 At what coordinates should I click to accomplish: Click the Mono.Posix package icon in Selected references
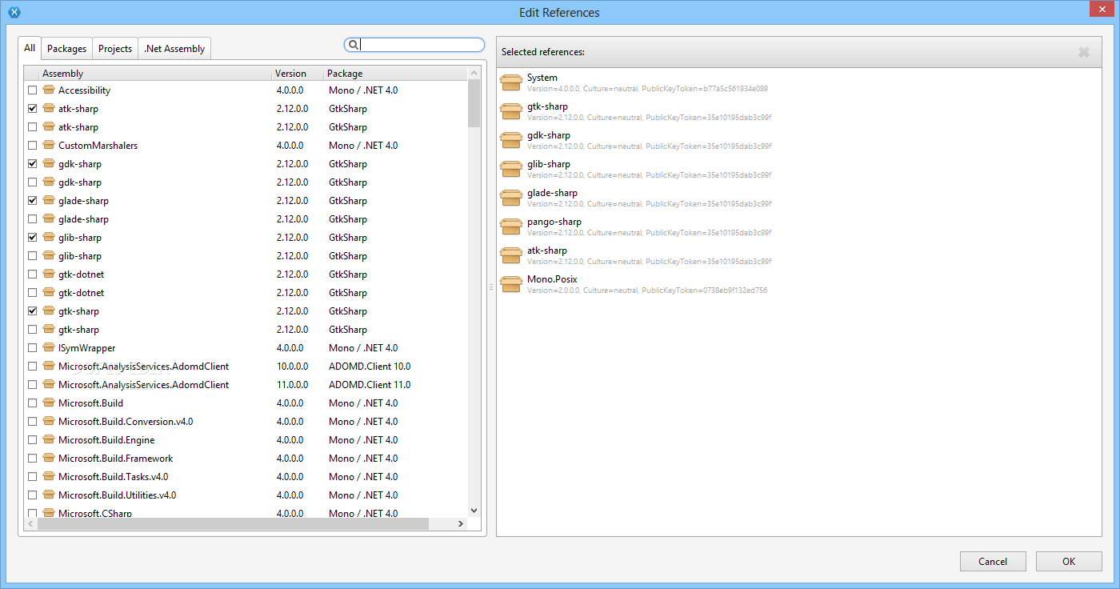click(x=510, y=284)
